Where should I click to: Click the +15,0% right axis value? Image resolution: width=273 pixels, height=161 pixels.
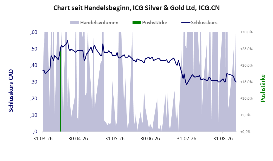(x=246, y=82)
